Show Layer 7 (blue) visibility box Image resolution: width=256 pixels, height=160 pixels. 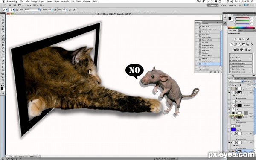tap(229, 130)
